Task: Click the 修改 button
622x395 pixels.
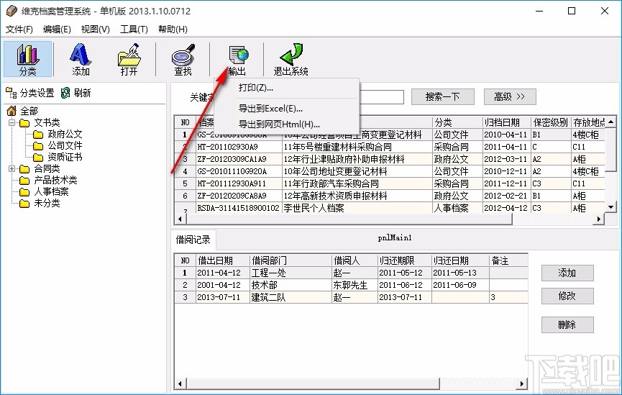Action: click(567, 296)
